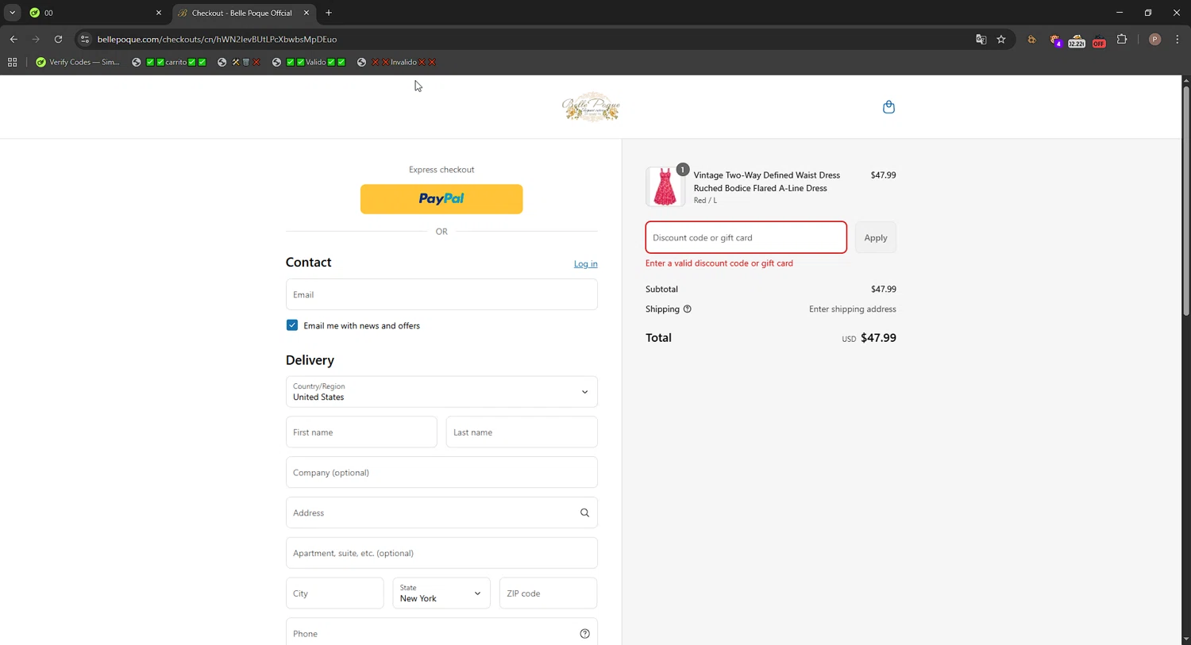This screenshot has height=645, width=1191.
Task: Open the State dropdown showing New York
Action: 441,593
